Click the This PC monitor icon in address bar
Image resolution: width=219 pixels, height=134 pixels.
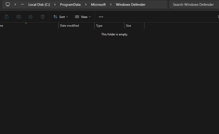[8, 4]
